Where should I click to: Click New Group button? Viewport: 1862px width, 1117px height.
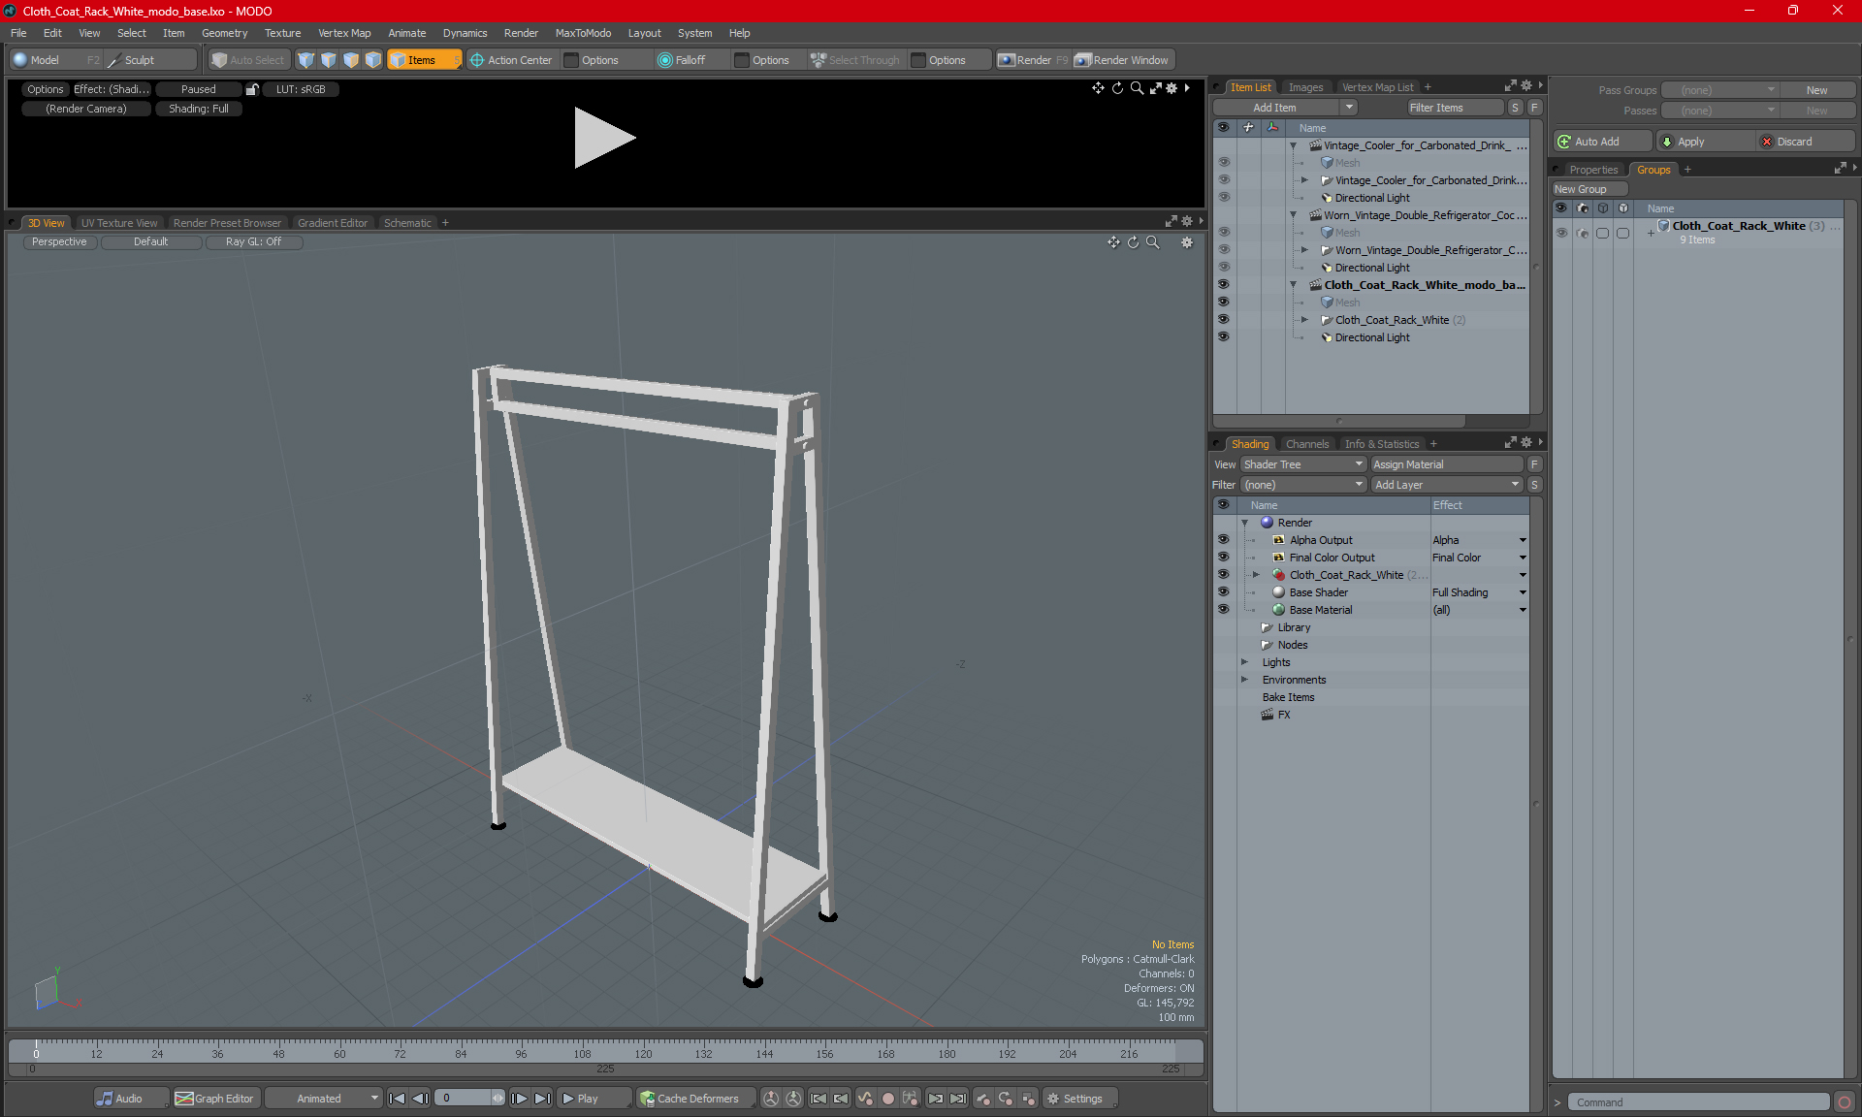1589,189
